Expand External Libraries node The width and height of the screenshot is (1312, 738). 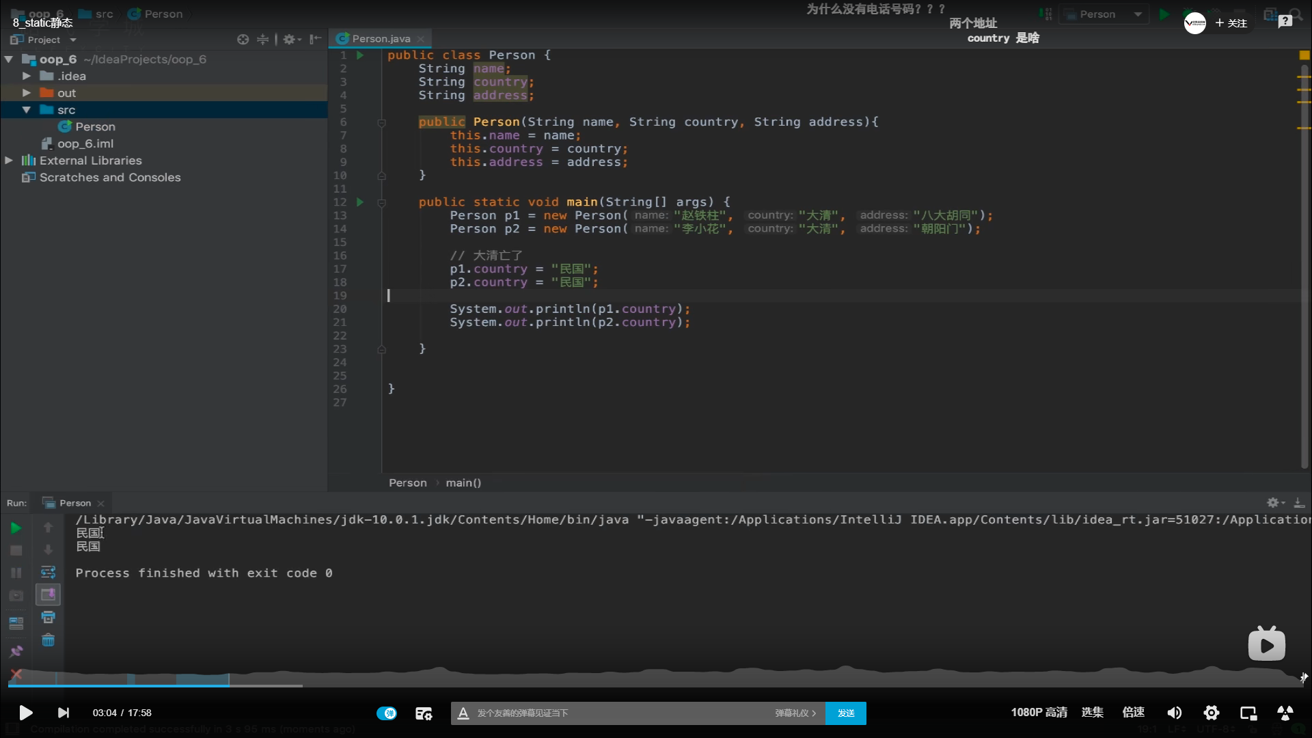click(9, 160)
